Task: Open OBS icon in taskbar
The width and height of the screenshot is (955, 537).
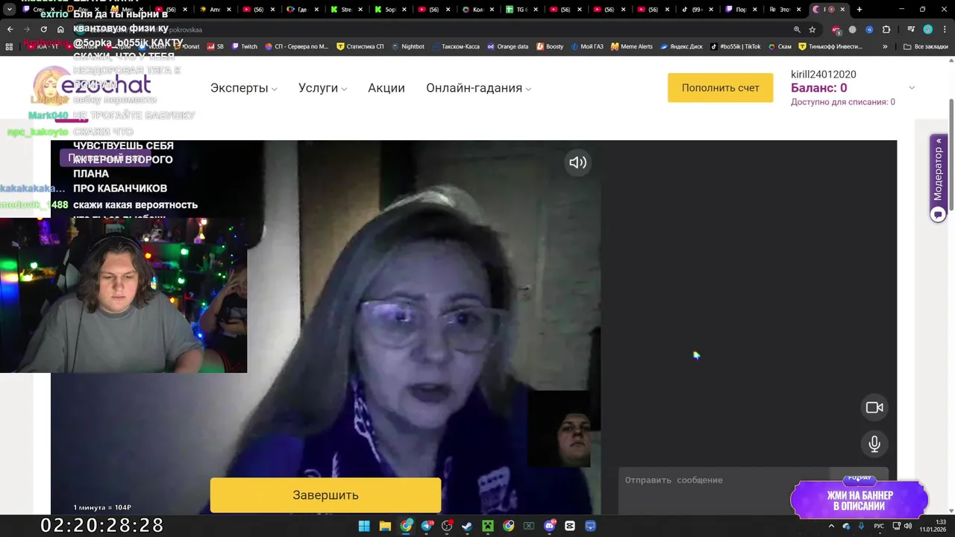Action: click(447, 526)
